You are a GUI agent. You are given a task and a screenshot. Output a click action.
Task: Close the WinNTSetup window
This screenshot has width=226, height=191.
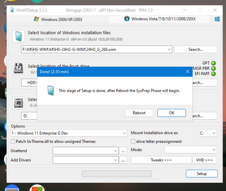(215, 10)
